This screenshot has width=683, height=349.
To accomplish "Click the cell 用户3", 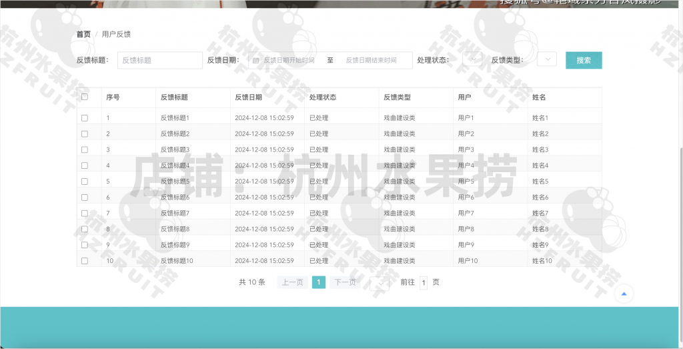I will 466,149.
